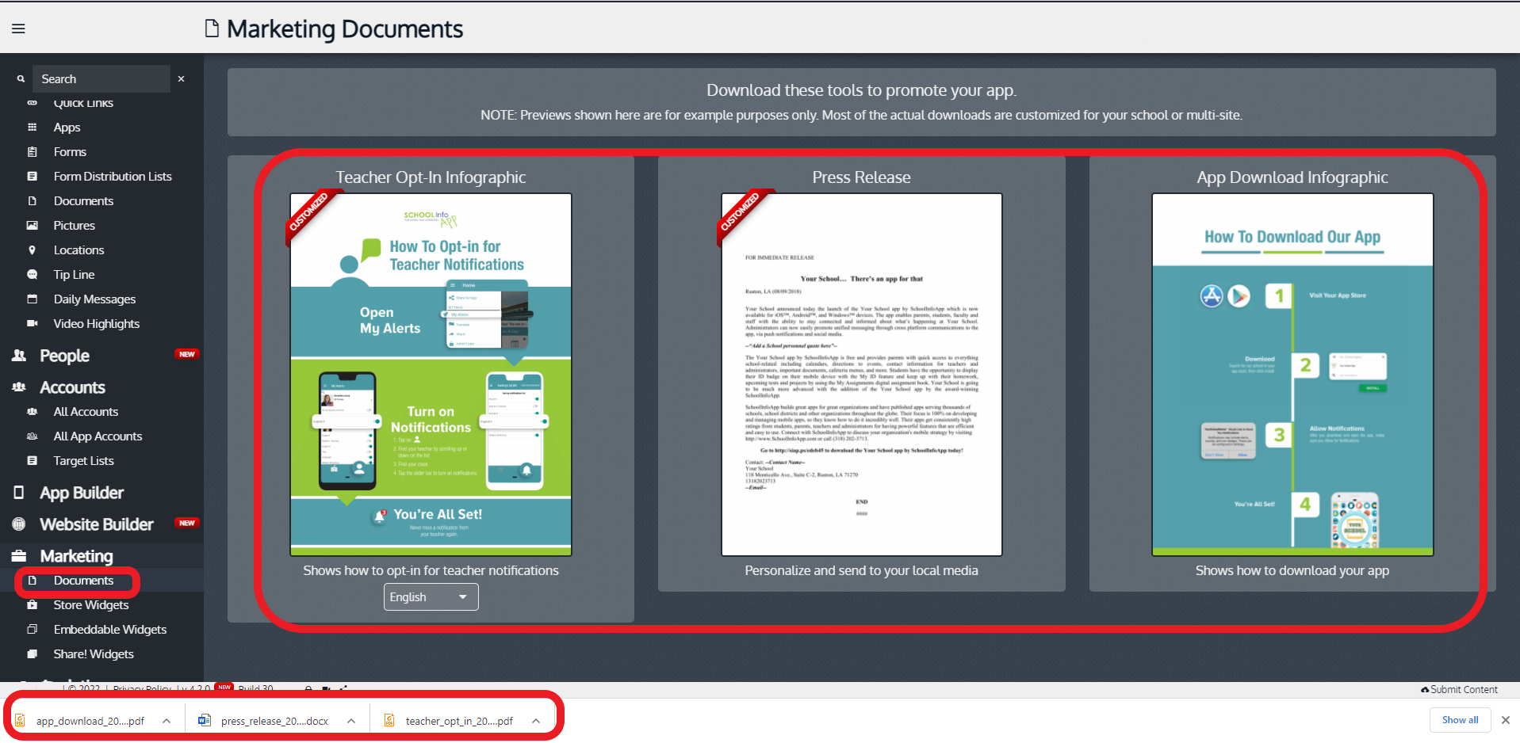Image resolution: width=1520 pixels, height=743 pixels.
Task: Click the People group icon
Action: point(19,356)
